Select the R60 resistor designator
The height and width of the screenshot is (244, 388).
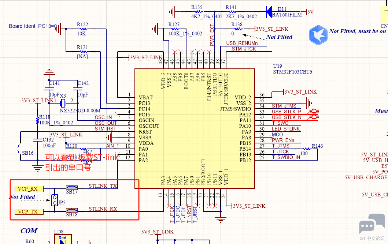(x=30, y=241)
